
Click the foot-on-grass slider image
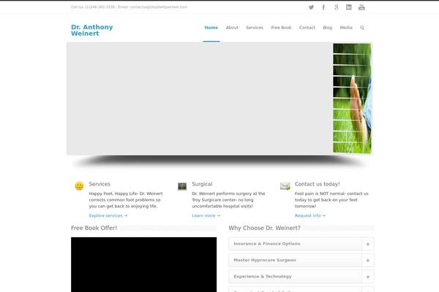click(352, 98)
